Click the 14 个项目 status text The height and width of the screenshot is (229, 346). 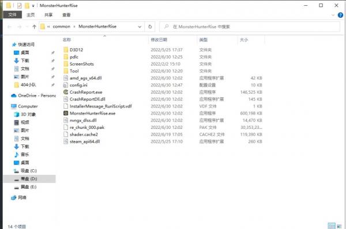(17, 226)
